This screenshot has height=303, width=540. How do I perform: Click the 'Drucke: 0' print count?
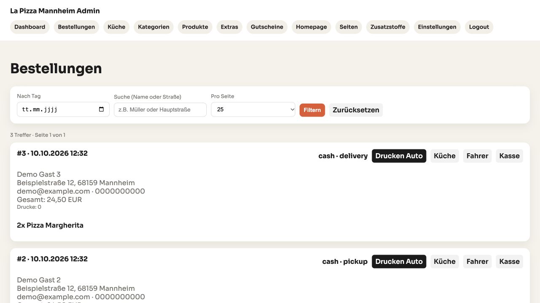tap(29, 207)
